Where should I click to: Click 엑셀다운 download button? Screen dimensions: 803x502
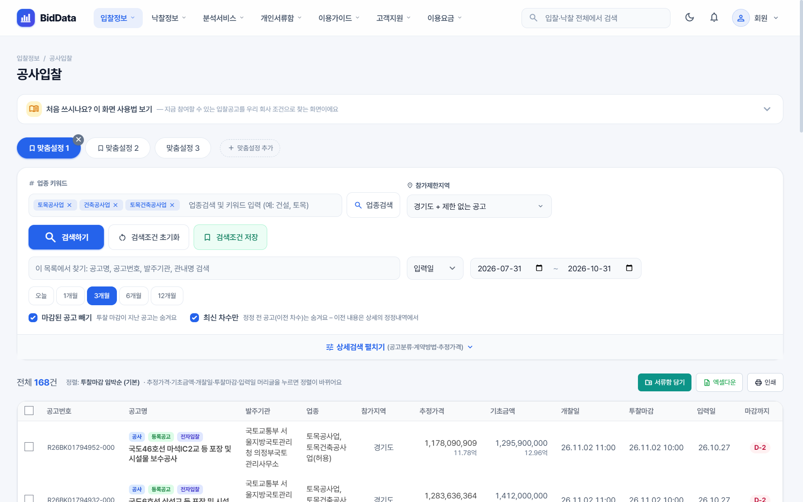pyautogui.click(x=719, y=382)
